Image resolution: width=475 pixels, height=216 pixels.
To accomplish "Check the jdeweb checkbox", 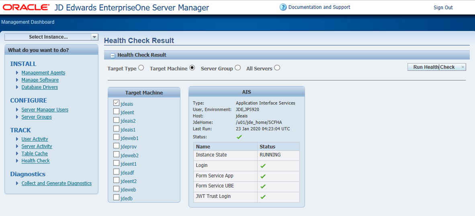I will [116, 189].
